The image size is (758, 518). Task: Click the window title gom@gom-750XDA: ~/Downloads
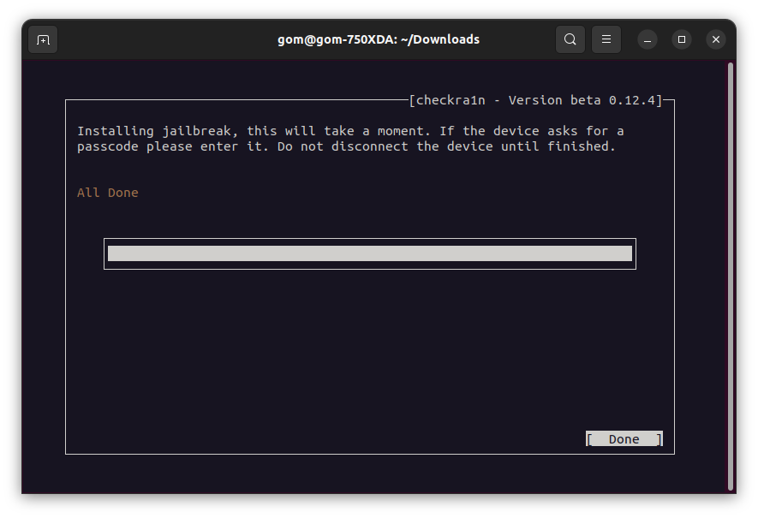tap(379, 39)
